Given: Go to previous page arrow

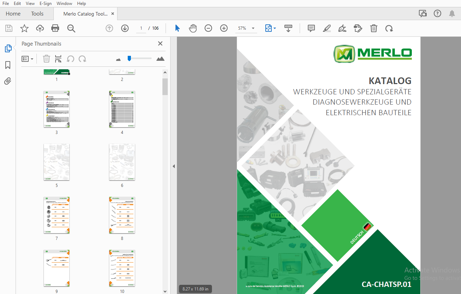Looking at the screenshot, I should 109,28.
